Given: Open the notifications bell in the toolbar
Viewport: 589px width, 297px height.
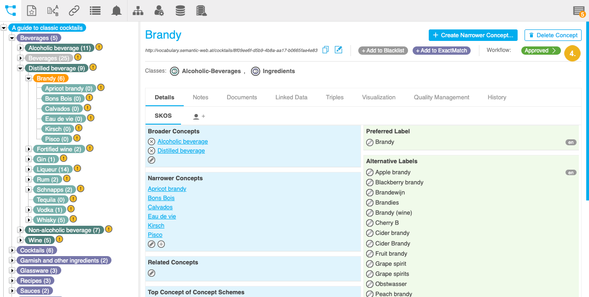Looking at the screenshot, I should pyautogui.click(x=116, y=10).
